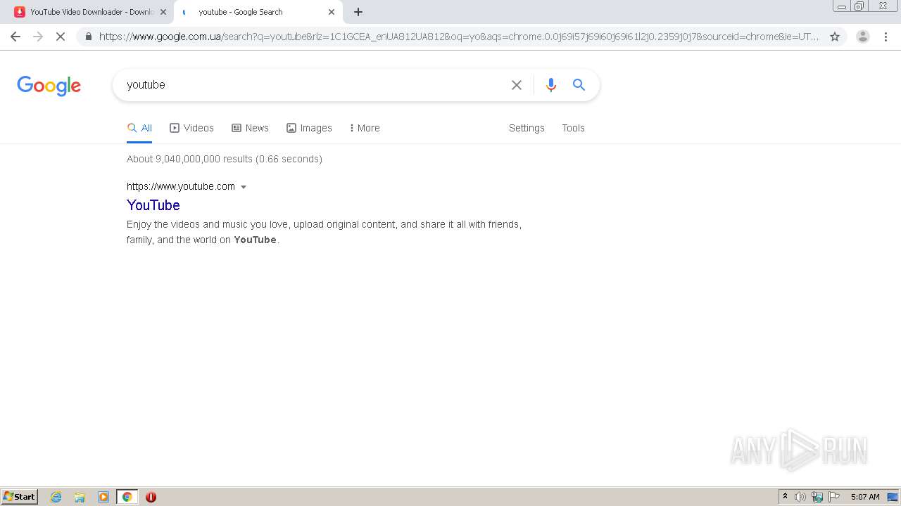
Task: Click the YouTube result description snippet
Action: pos(324,232)
